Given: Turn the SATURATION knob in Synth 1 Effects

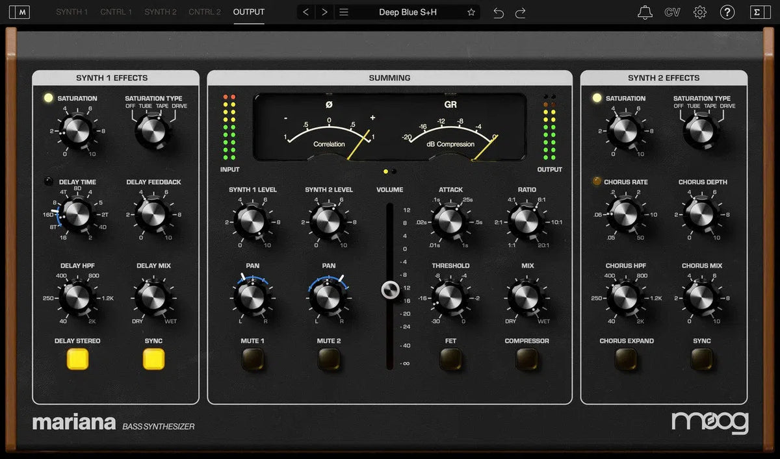Looking at the screenshot, I should (77, 130).
